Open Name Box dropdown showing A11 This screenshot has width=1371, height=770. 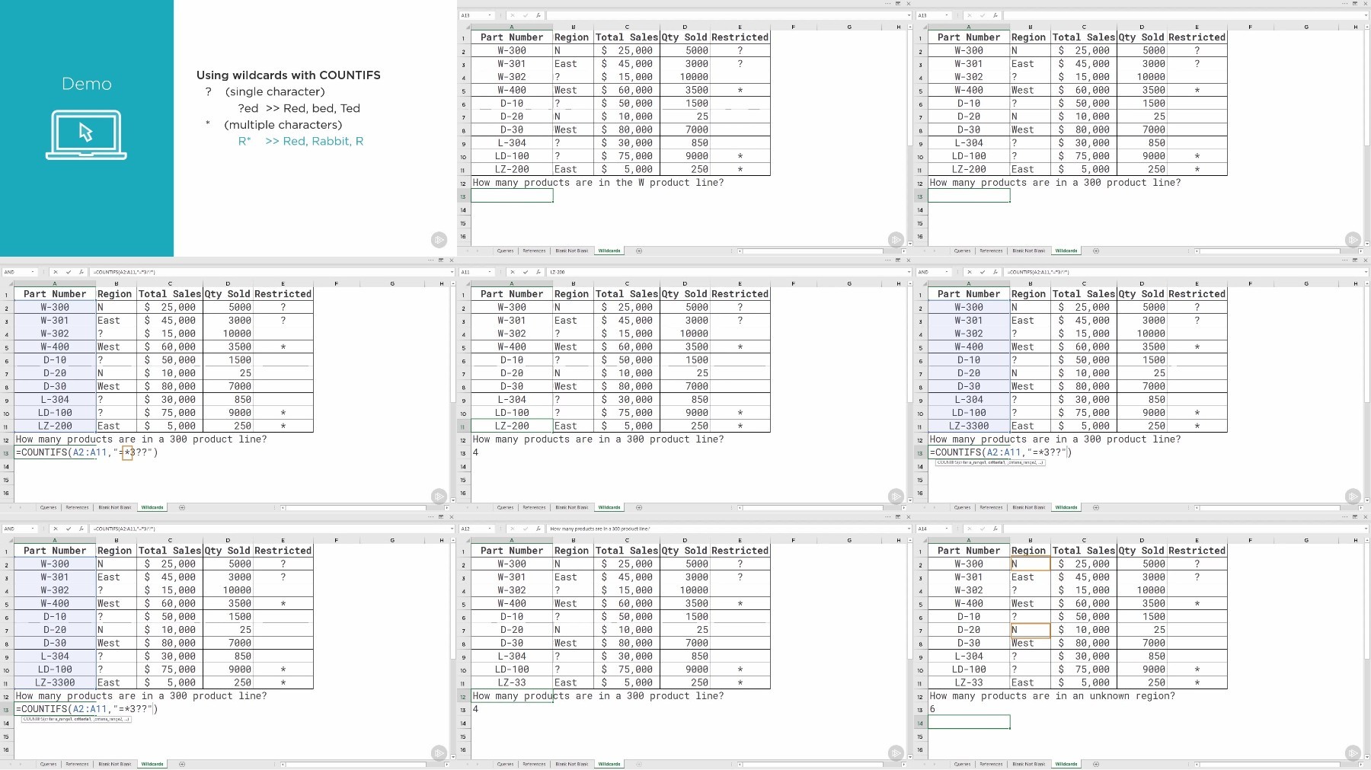(x=490, y=272)
